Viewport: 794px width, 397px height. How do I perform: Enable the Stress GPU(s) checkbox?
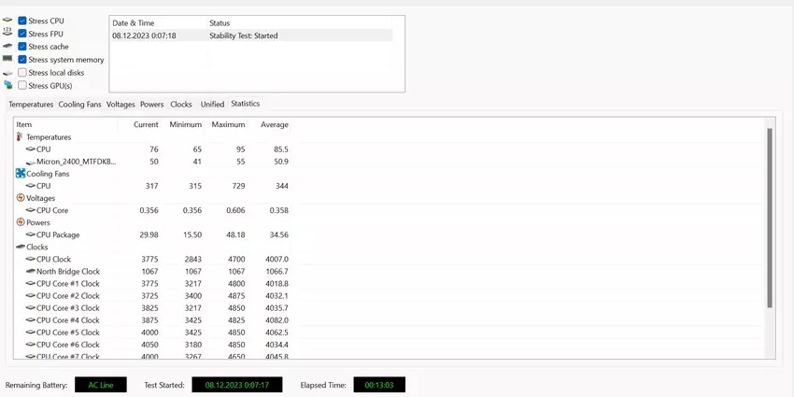pyautogui.click(x=22, y=85)
